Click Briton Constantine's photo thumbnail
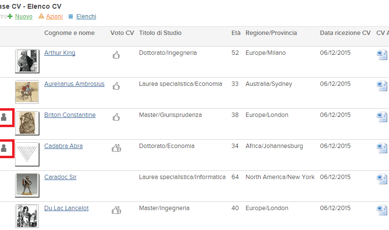Viewport: 389px width, 230px height. pyautogui.click(x=27, y=123)
